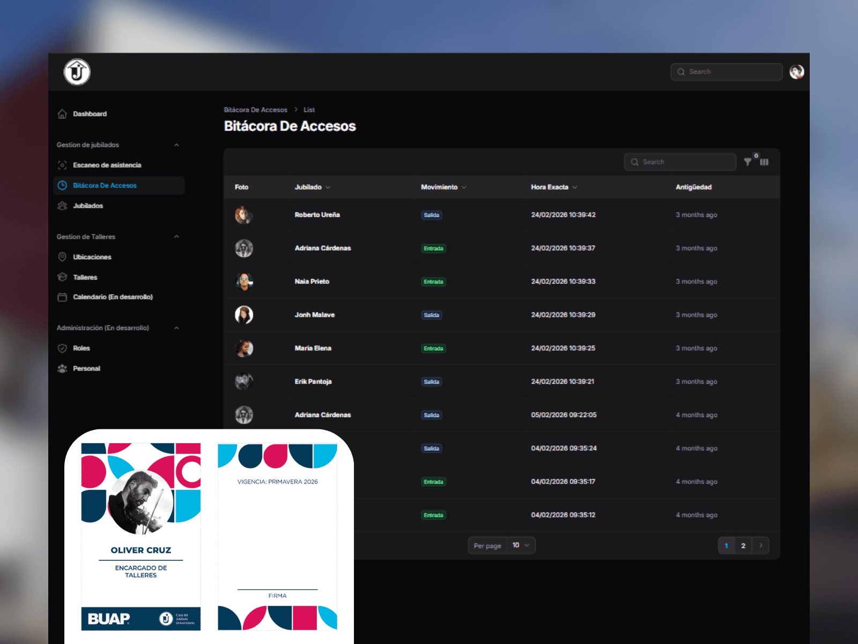
Task: Select Bitácora De Accesos in the sidebar
Action: 119,185
